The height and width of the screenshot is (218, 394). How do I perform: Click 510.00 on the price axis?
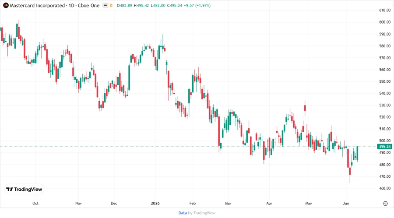tap(385, 129)
